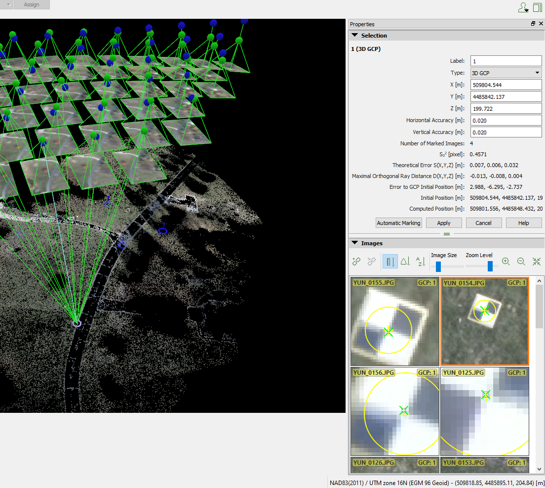This screenshot has height=488, width=545.
Task: Click the user account icon
Action: click(523, 7)
